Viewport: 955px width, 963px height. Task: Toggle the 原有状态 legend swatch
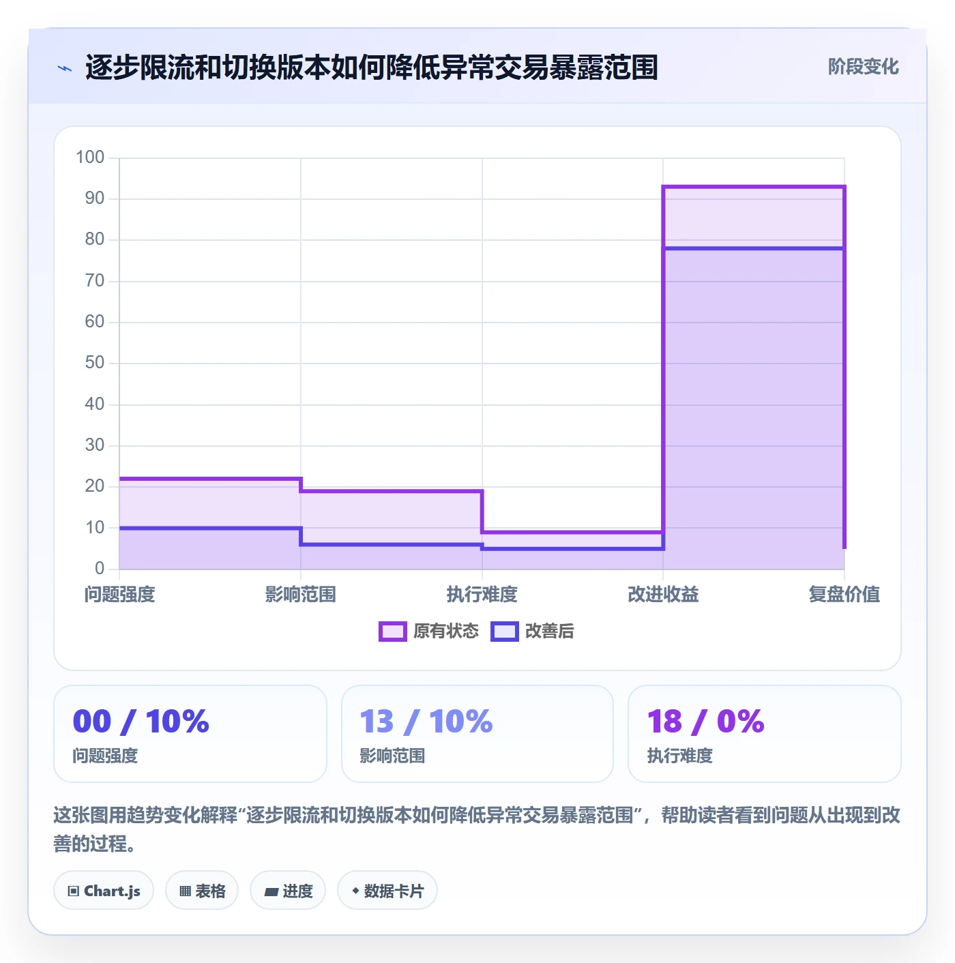pyautogui.click(x=393, y=632)
